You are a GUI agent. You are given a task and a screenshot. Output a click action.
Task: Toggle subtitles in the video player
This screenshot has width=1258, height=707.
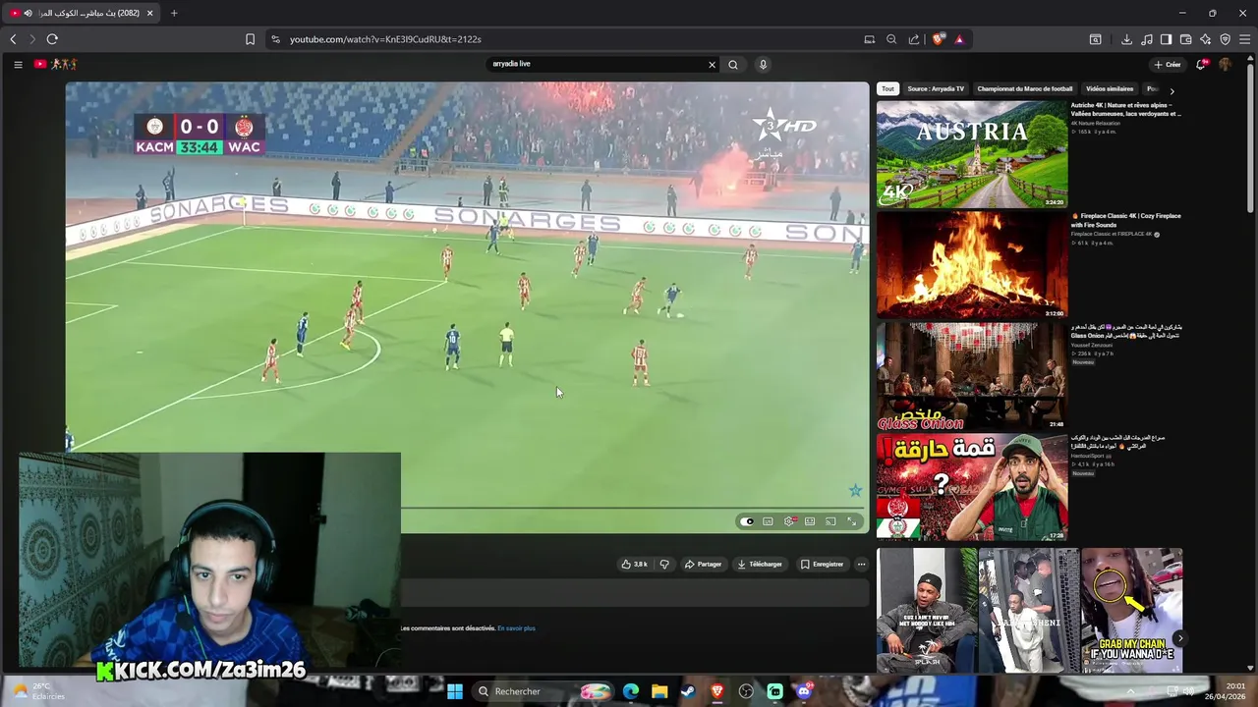(768, 521)
